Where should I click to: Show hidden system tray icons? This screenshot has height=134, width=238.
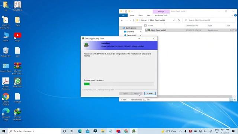tap(180, 131)
